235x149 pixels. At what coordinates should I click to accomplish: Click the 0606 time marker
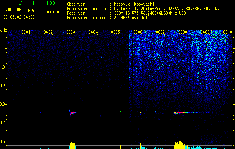coord(138,32)
